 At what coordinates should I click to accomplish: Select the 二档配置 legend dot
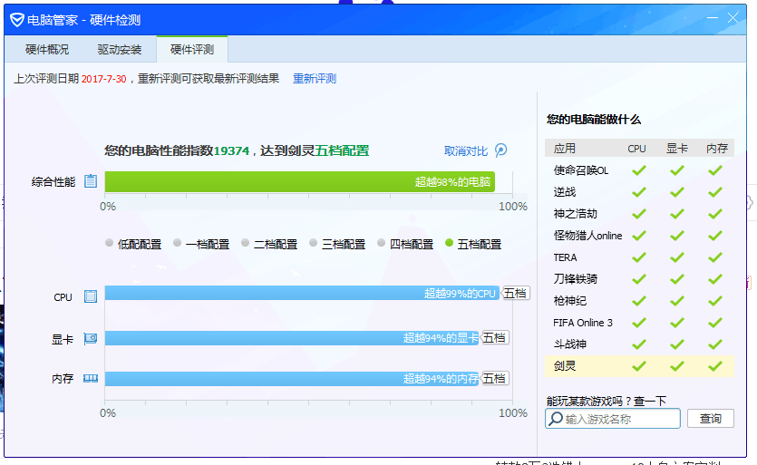click(246, 243)
